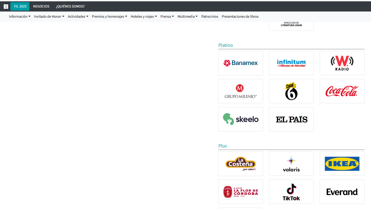Open the El País logo
Screen dimensions: 371x209
tap(291, 119)
